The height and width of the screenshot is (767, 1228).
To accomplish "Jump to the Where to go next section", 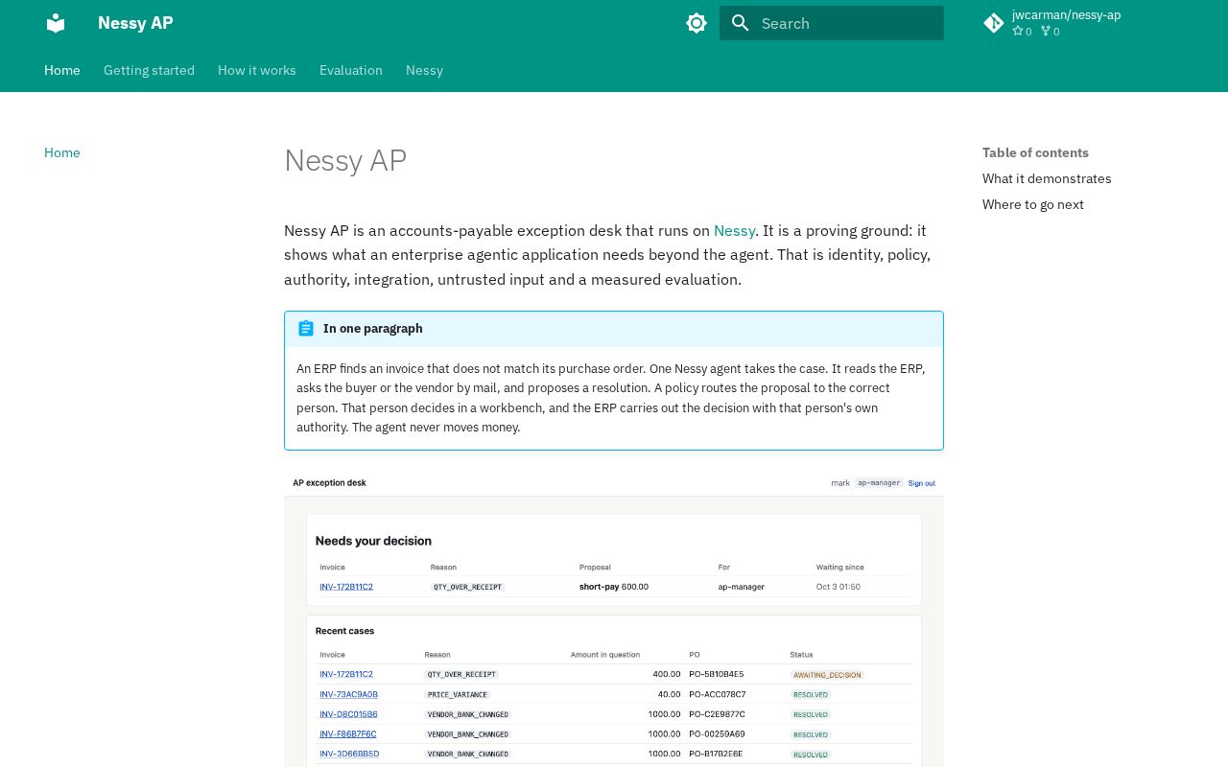I will (x=1033, y=204).
